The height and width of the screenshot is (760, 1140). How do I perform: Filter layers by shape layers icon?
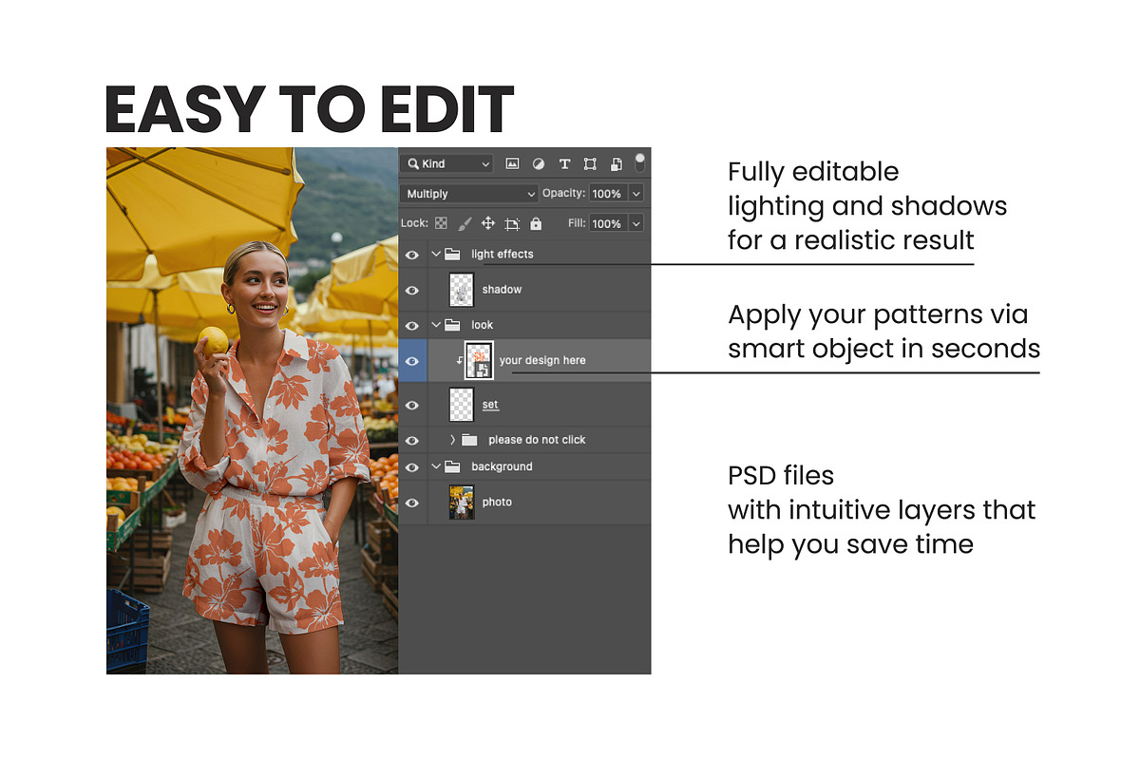(590, 163)
